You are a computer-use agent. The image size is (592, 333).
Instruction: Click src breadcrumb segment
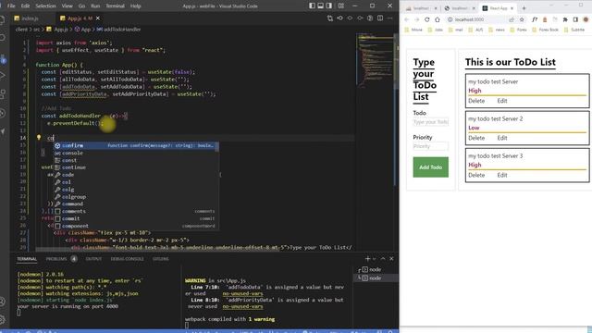(x=37, y=29)
